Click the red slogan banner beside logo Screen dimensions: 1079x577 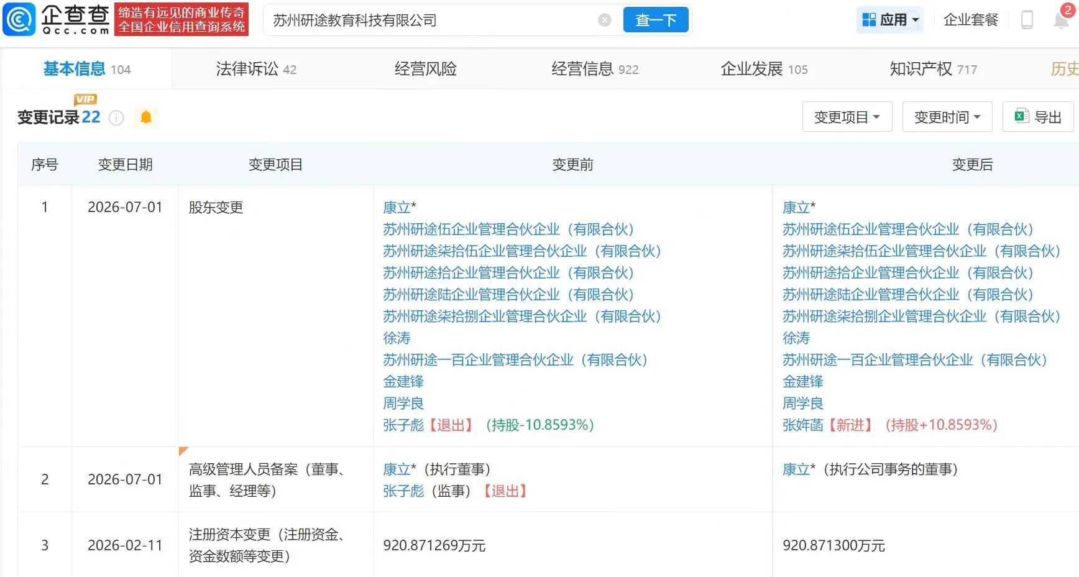point(181,19)
